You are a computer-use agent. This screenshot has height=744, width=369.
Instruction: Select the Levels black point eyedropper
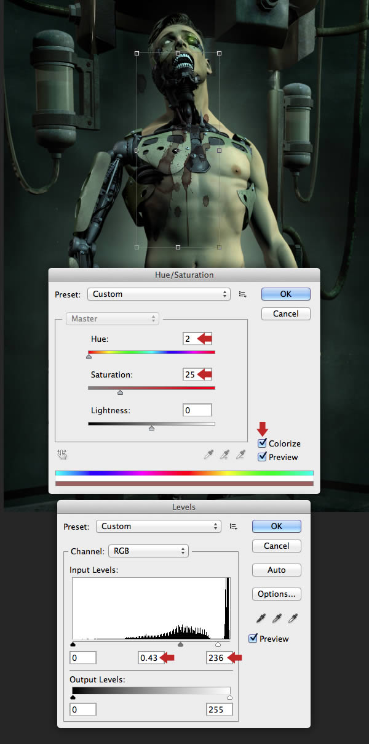pyautogui.click(x=261, y=618)
